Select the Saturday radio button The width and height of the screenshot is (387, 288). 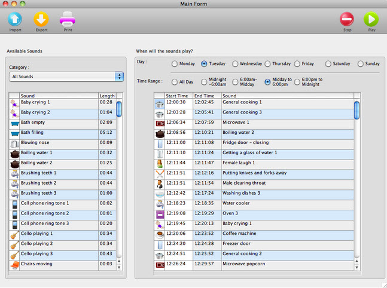pyautogui.click(x=328, y=64)
